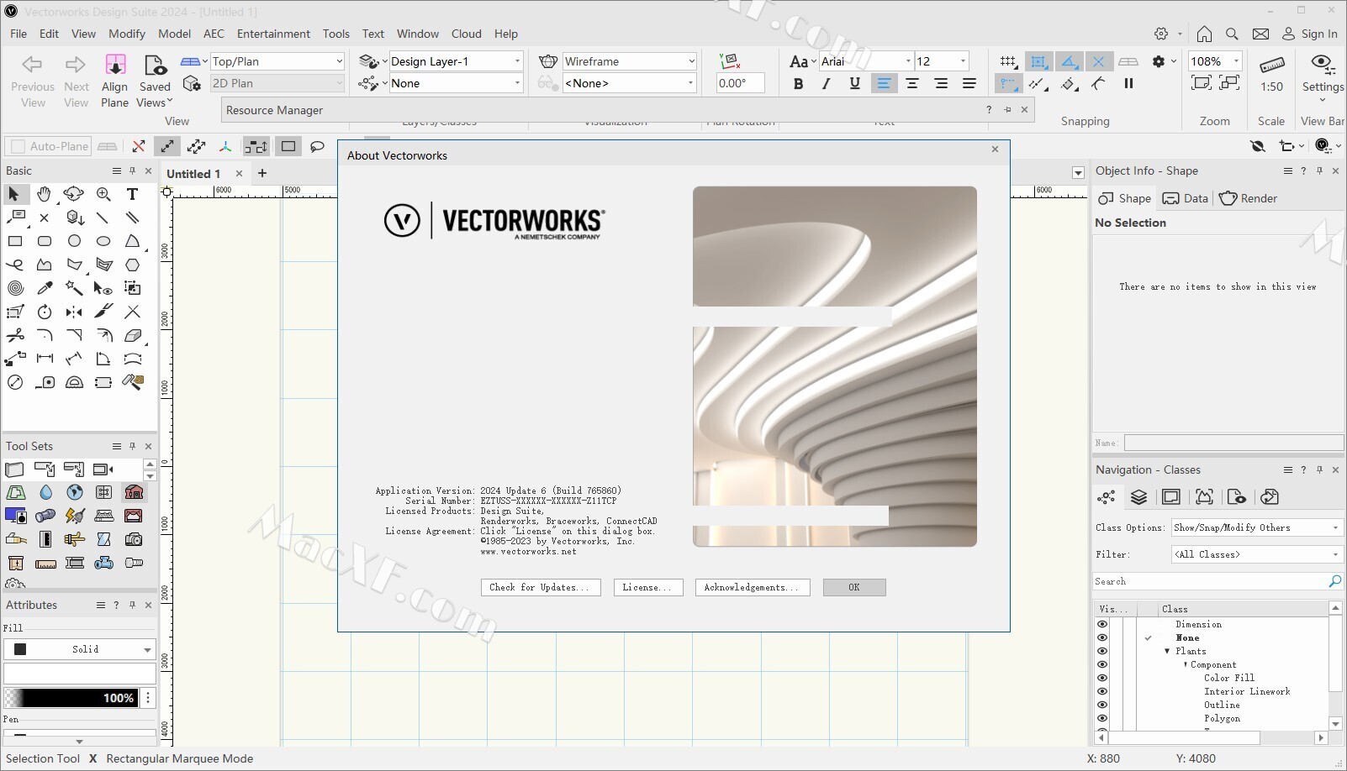Click the 100% opacity slider bar
Screen dimensions: 1347x771
coord(71,698)
